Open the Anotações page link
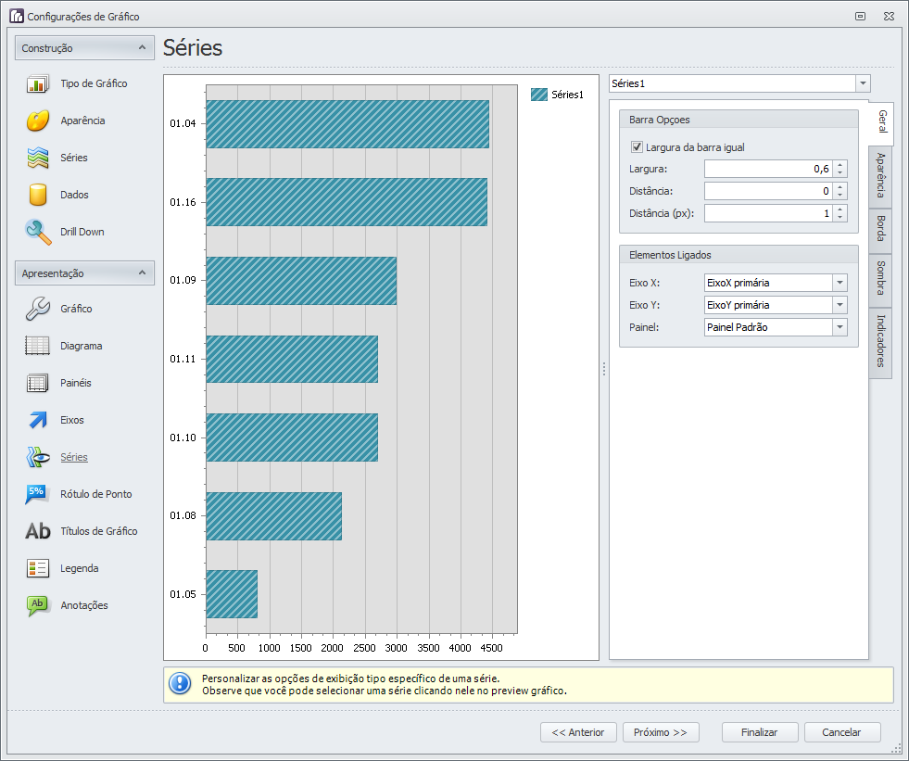Viewport: 909px width, 761px height. click(84, 605)
